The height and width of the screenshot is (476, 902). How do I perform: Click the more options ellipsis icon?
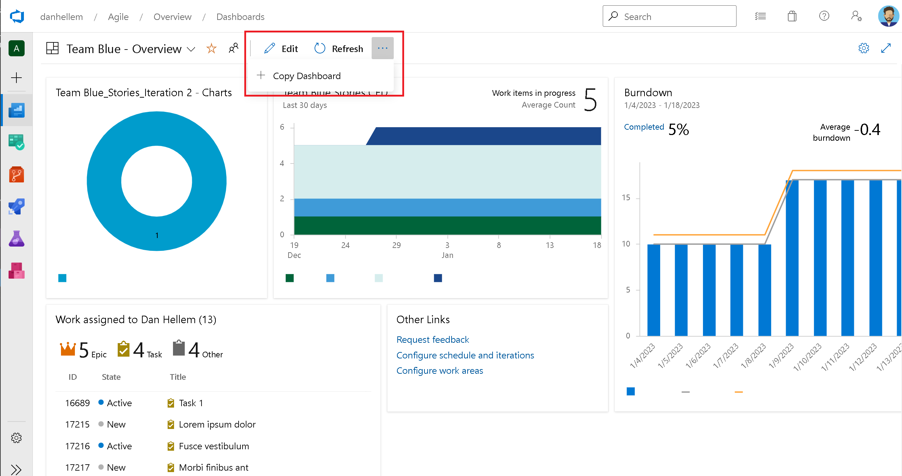pyautogui.click(x=382, y=48)
